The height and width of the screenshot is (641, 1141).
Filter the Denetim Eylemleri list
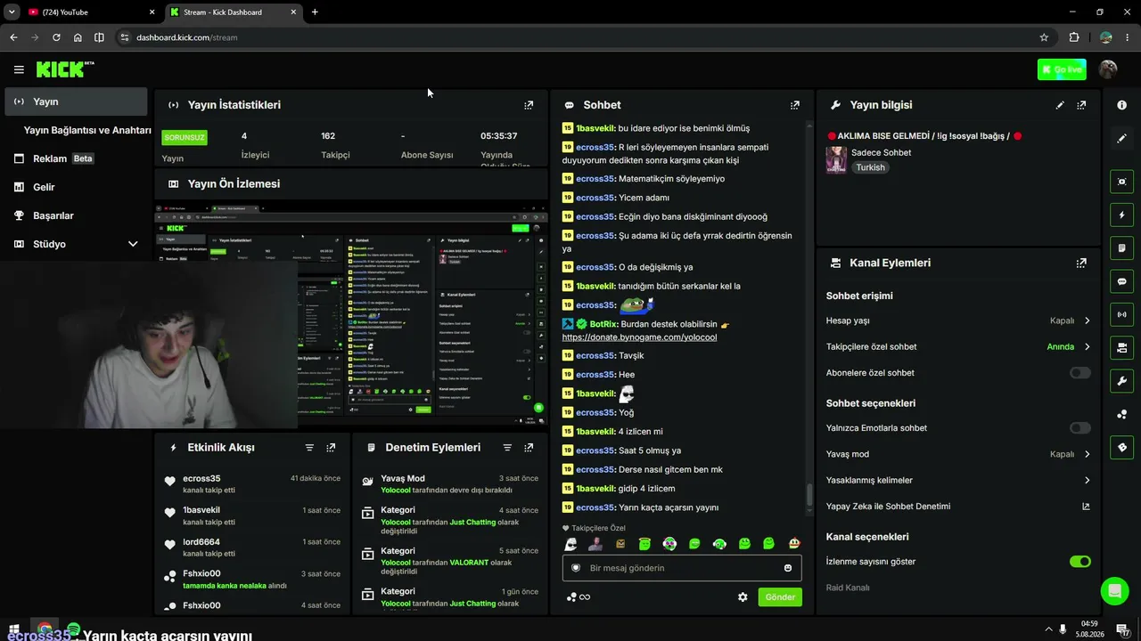coord(507,448)
